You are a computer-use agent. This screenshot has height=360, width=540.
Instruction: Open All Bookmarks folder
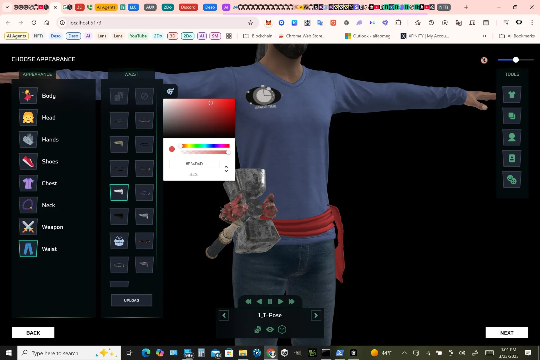[x=517, y=36]
